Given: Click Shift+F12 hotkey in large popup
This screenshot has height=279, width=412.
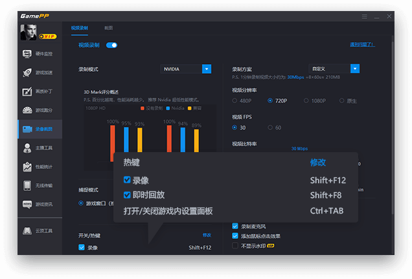Looking at the screenshot, I should point(328,181).
